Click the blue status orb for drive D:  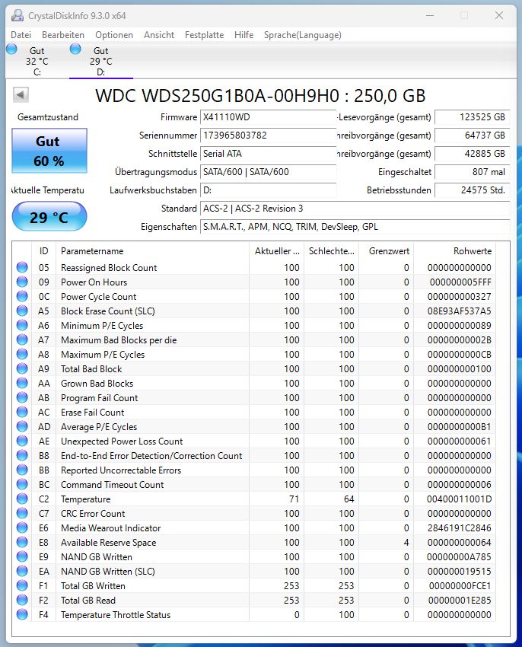[x=75, y=49]
